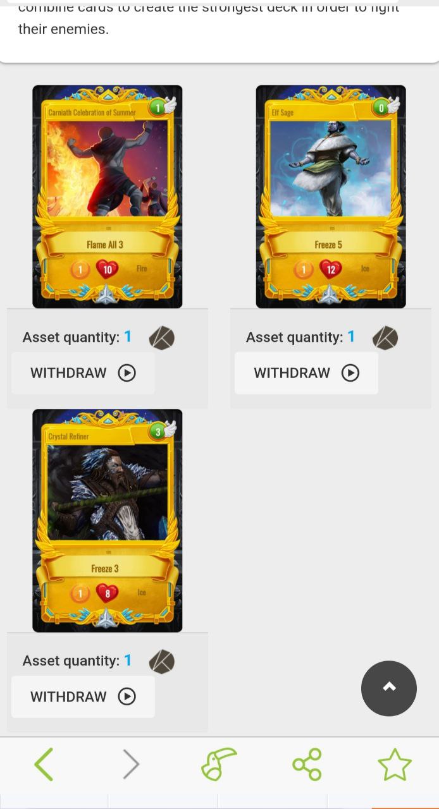Open the Elf Sage card image
Viewport: 439px width, 809px height.
point(331,197)
